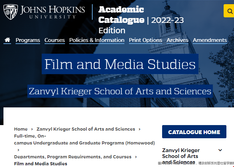
Task: Open Policies & Information menu
Action: pos(97,40)
